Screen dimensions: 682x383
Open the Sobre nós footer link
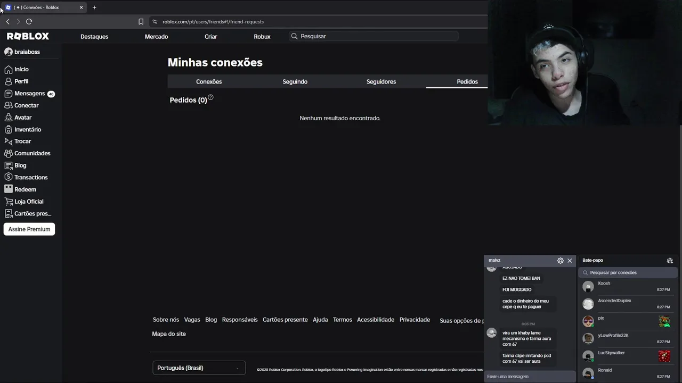[166, 320]
